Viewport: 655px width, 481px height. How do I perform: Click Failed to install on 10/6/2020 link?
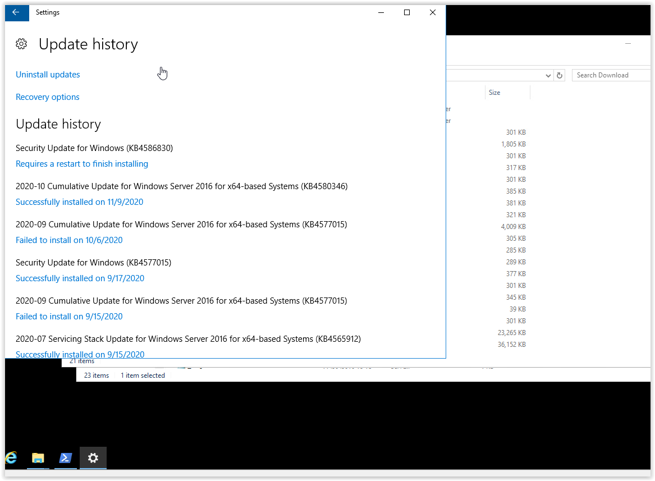[x=69, y=240]
